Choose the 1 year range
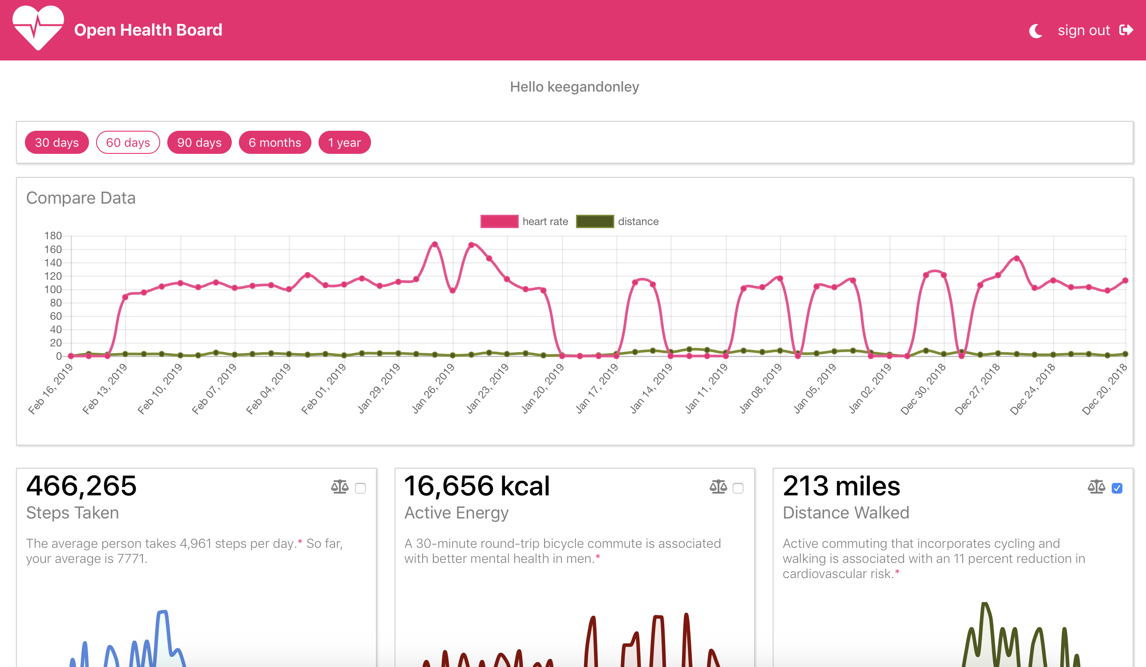This screenshot has width=1146, height=667. coord(344,143)
